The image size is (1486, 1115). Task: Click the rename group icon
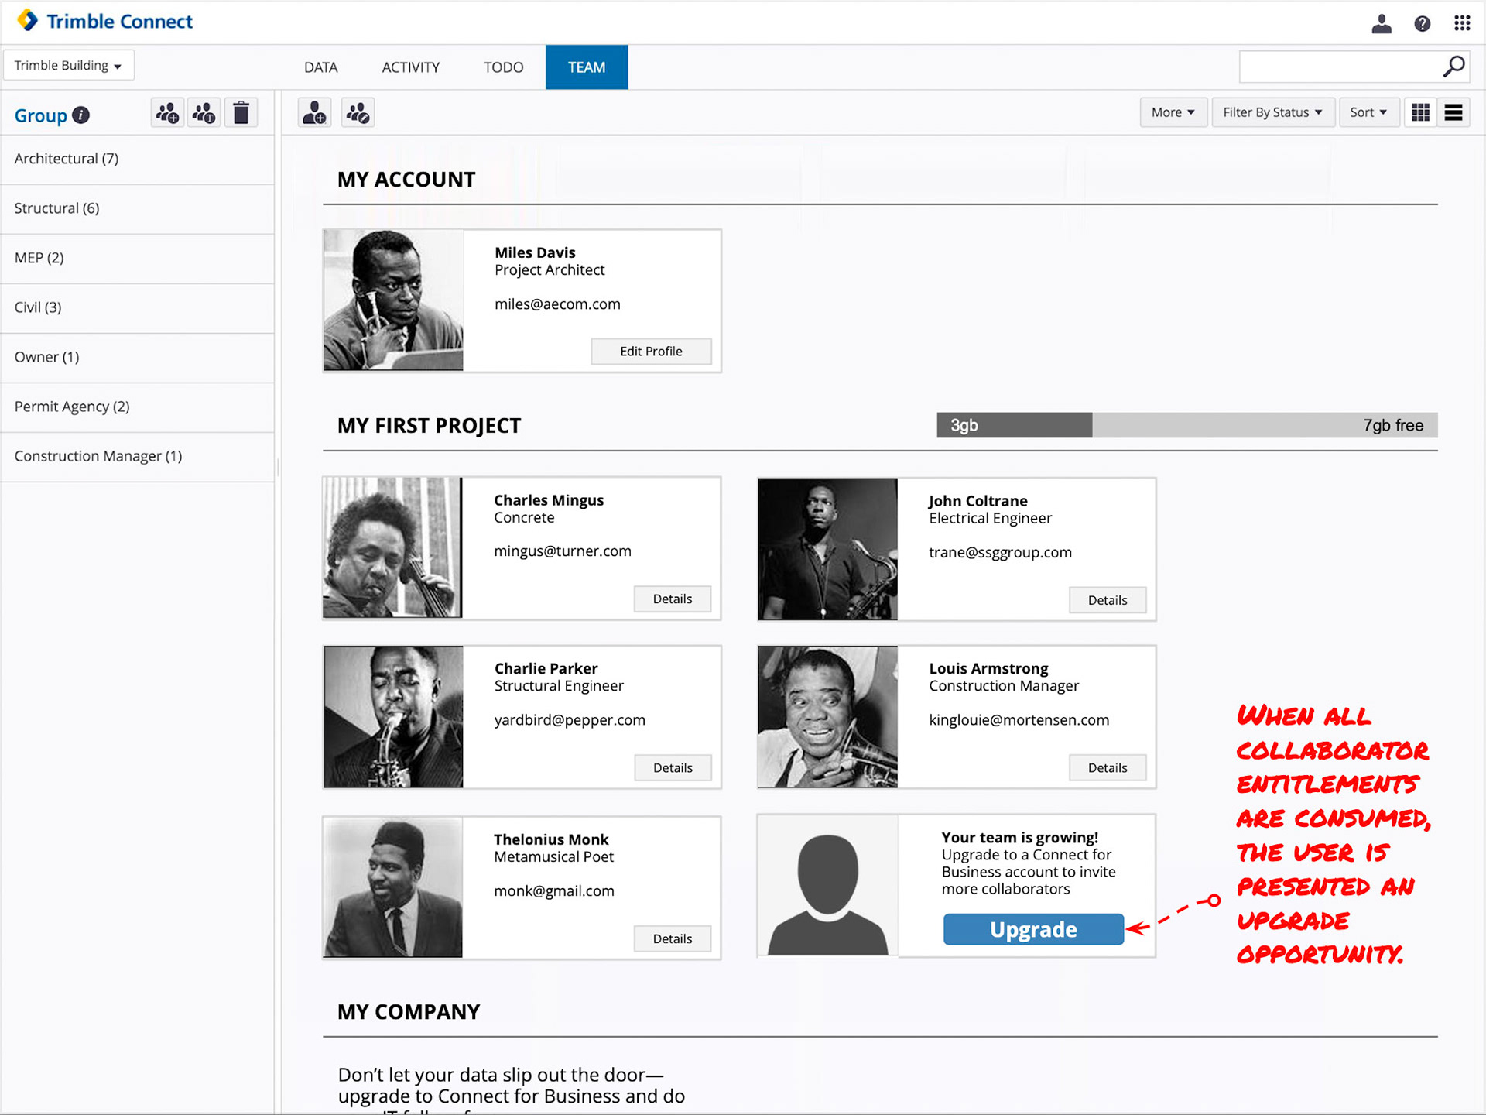(x=204, y=113)
